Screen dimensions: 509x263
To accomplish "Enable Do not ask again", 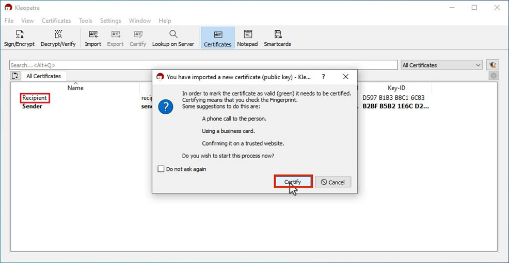I will [161, 169].
